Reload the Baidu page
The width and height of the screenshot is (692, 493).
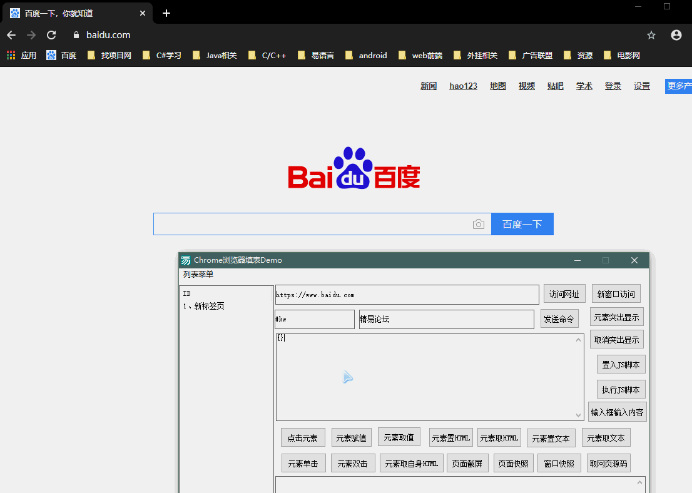tap(52, 35)
